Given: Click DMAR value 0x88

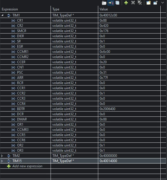Looking at the screenshot, I should [103, 119].
